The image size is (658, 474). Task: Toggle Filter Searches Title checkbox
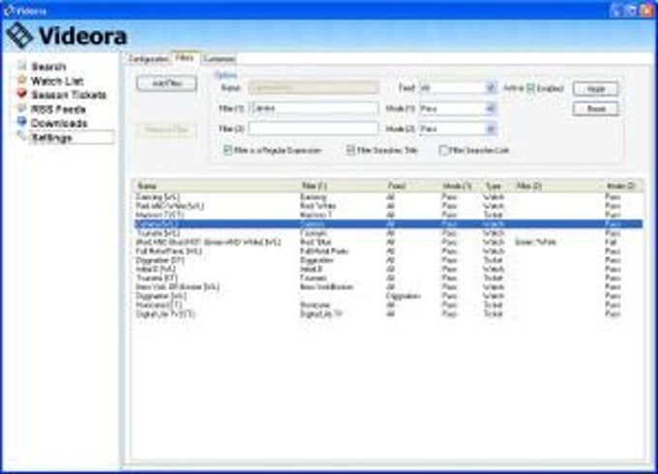tap(350, 150)
